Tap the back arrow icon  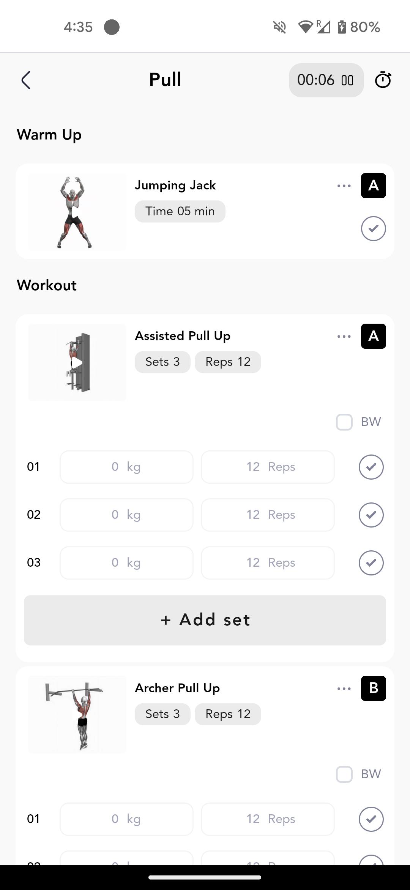point(26,80)
